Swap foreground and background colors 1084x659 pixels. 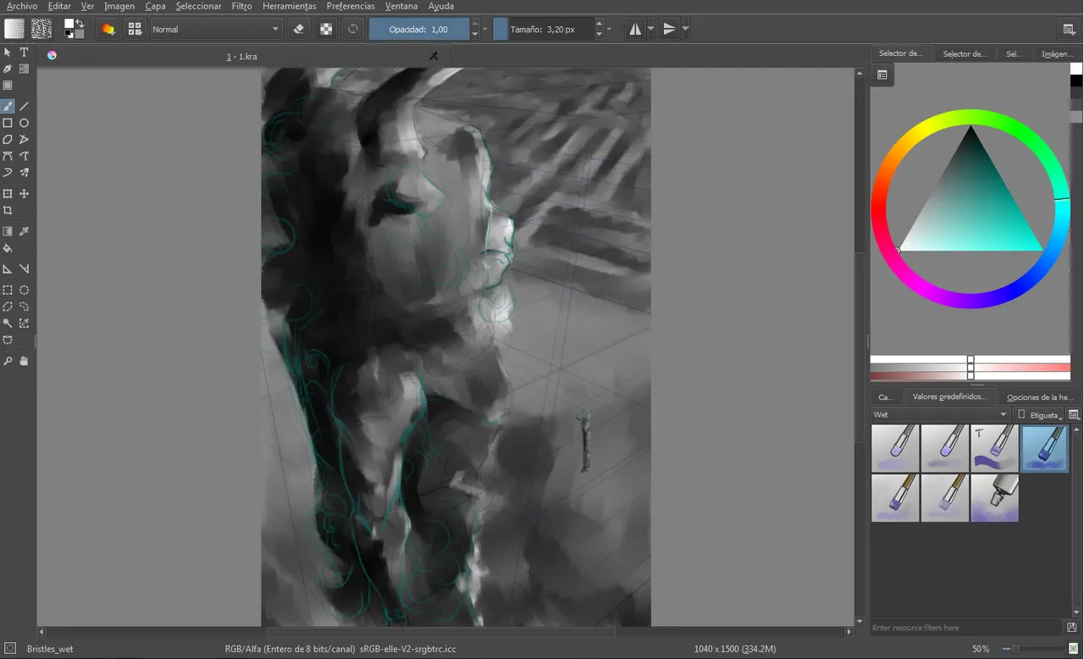tap(80, 23)
